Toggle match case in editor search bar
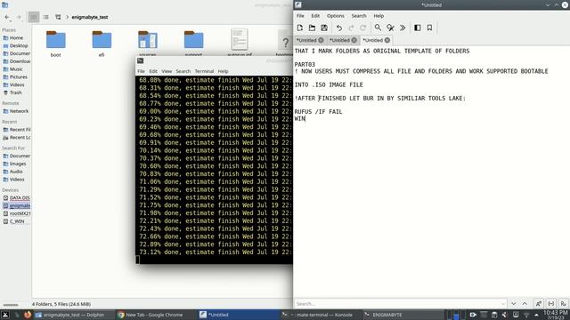The width and height of the screenshot is (570, 320). coord(538,304)
